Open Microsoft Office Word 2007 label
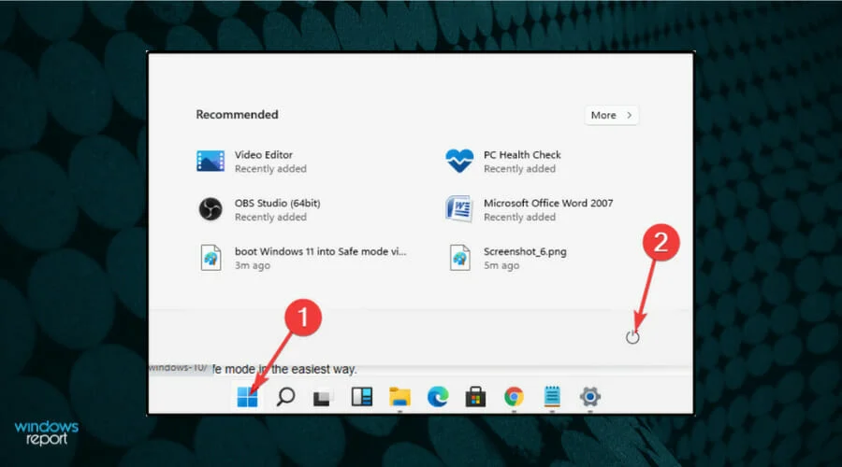 (x=548, y=204)
